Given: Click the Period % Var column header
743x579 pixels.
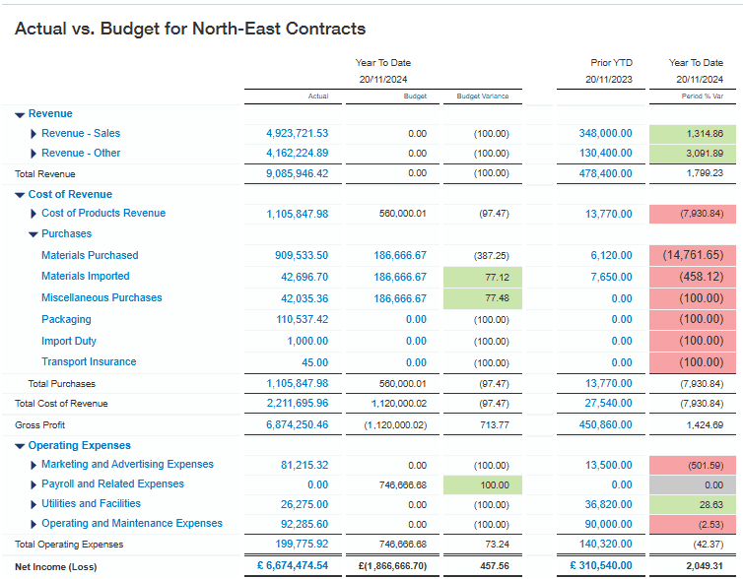Looking at the screenshot, I should (x=703, y=96).
